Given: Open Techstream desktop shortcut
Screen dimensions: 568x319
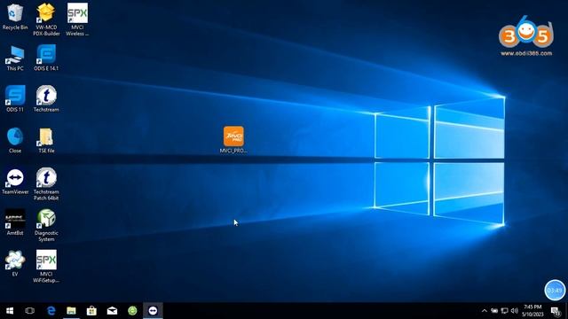Looking at the screenshot, I should click(x=46, y=98).
